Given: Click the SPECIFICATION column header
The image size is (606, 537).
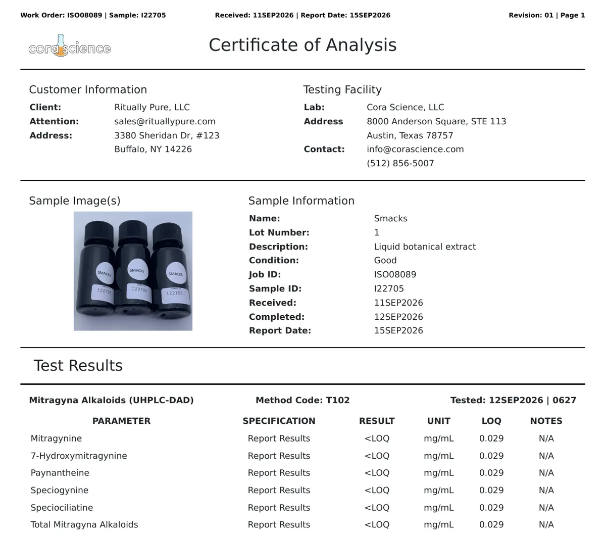Looking at the screenshot, I should click(x=279, y=421).
